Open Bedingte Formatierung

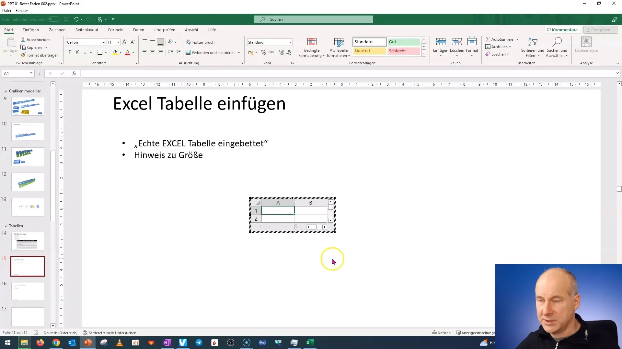click(x=311, y=48)
